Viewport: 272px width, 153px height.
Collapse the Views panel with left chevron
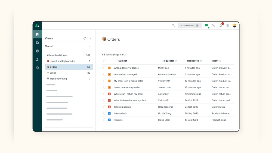91,38
